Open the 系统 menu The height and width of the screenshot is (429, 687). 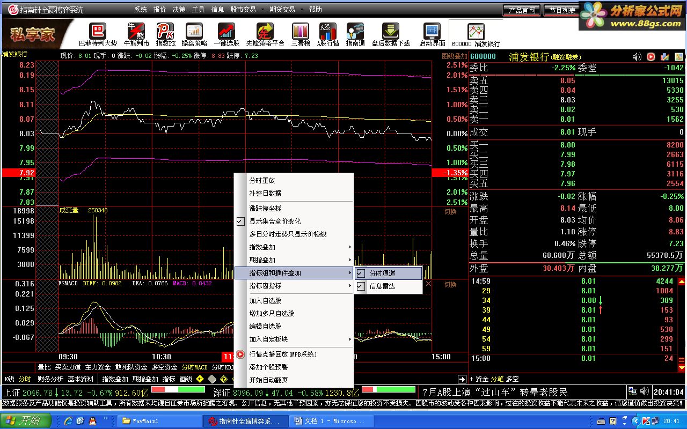tap(141, 10)
